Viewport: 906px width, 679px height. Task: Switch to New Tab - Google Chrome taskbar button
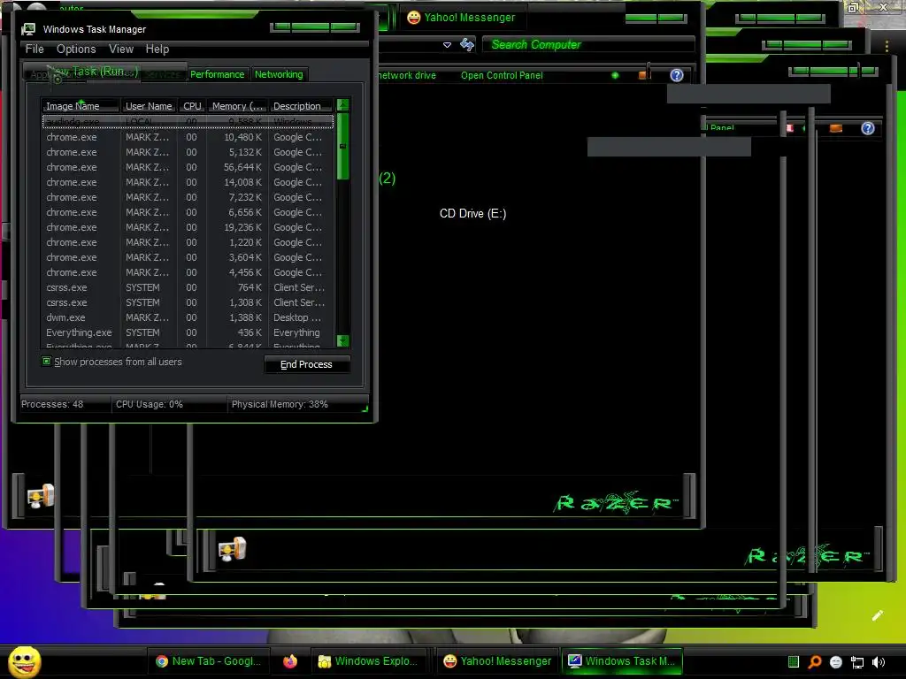(x=209, y=661)
